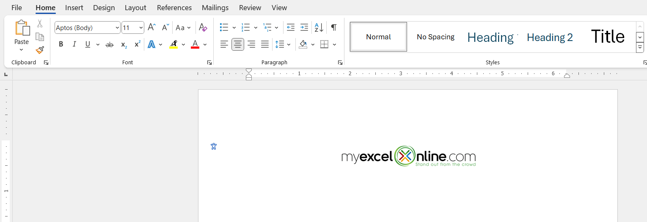The image size is (647, 222).
Task: Open font color dropdown arrow
Action: tap(205, 44)
